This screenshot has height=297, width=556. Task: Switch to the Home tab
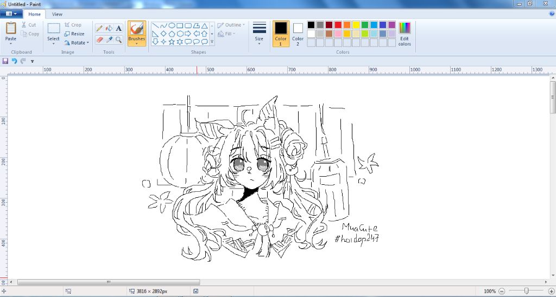click(34, 14)
